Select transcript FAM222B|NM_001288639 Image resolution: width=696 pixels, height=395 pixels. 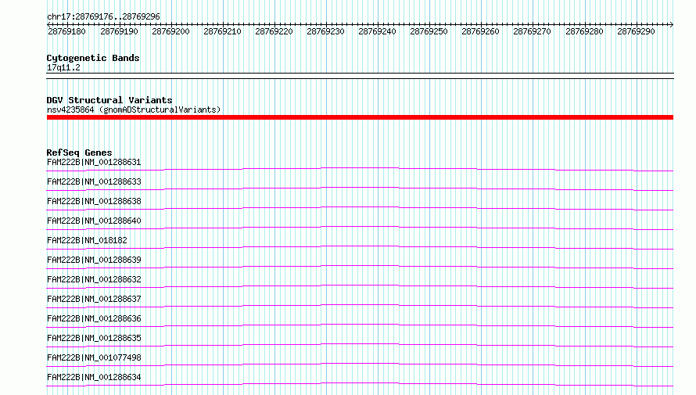tap(94, 260)
